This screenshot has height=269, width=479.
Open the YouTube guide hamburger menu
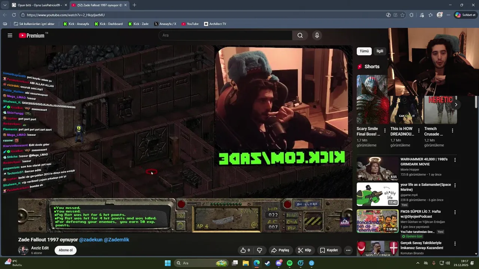tap(10, 35)
